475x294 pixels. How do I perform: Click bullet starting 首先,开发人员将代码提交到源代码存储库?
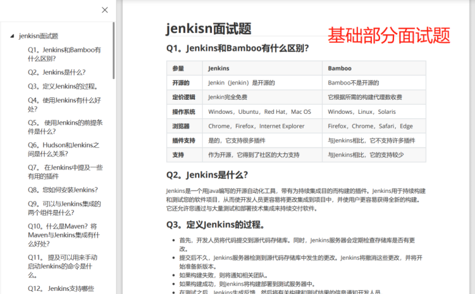pos(297,245)
